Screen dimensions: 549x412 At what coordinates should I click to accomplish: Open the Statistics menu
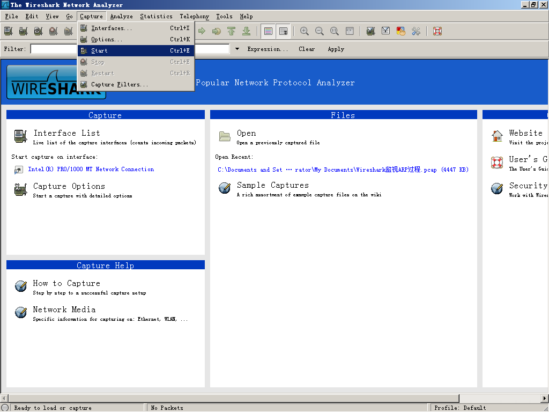(x=156, y=16)
